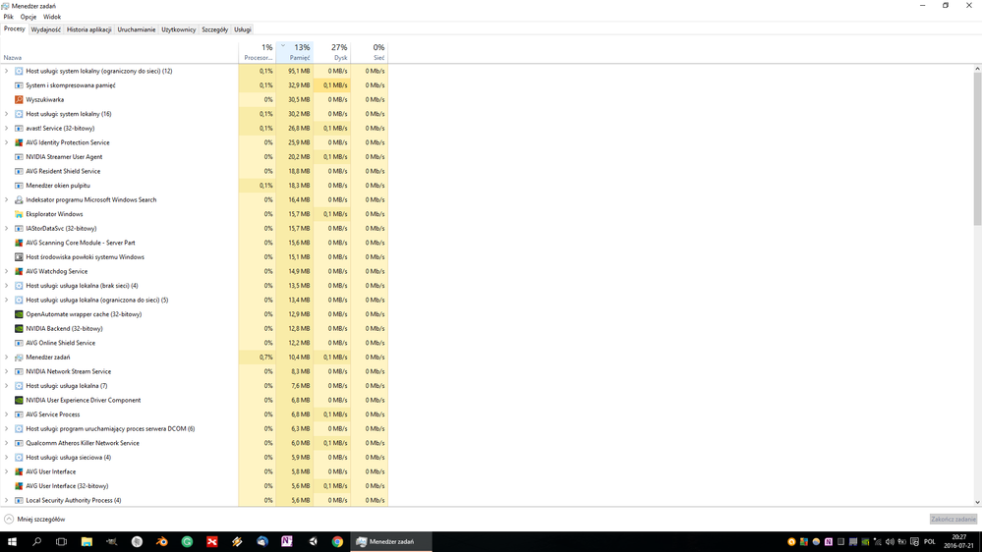Image resolution: width=982 pixels, height=552 pixels.
Task: Click the Eksplorator Windows folder icon
Action: click(x=19, y=214)
